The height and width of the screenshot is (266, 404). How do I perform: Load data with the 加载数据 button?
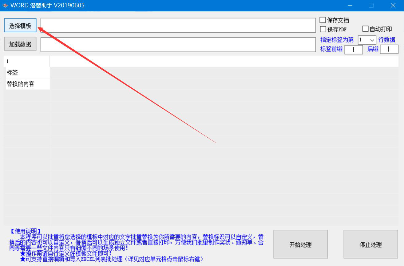tap(20, 44)
